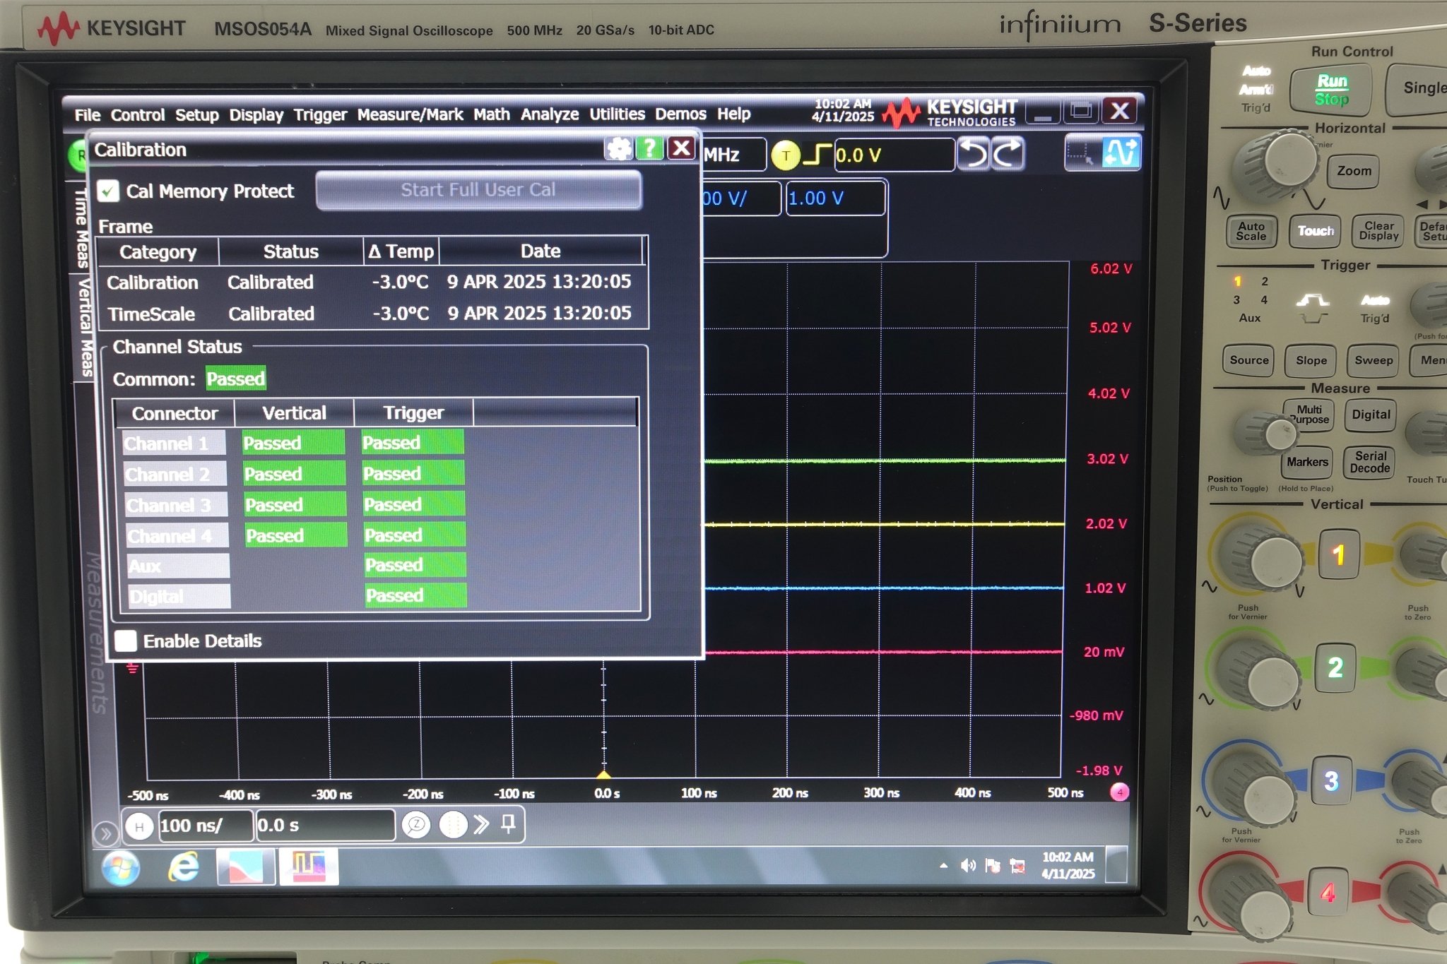1447x964 pixels.
Task: Open the Infiniium oscilloscope taskbar app
Action: click(309, 867)
